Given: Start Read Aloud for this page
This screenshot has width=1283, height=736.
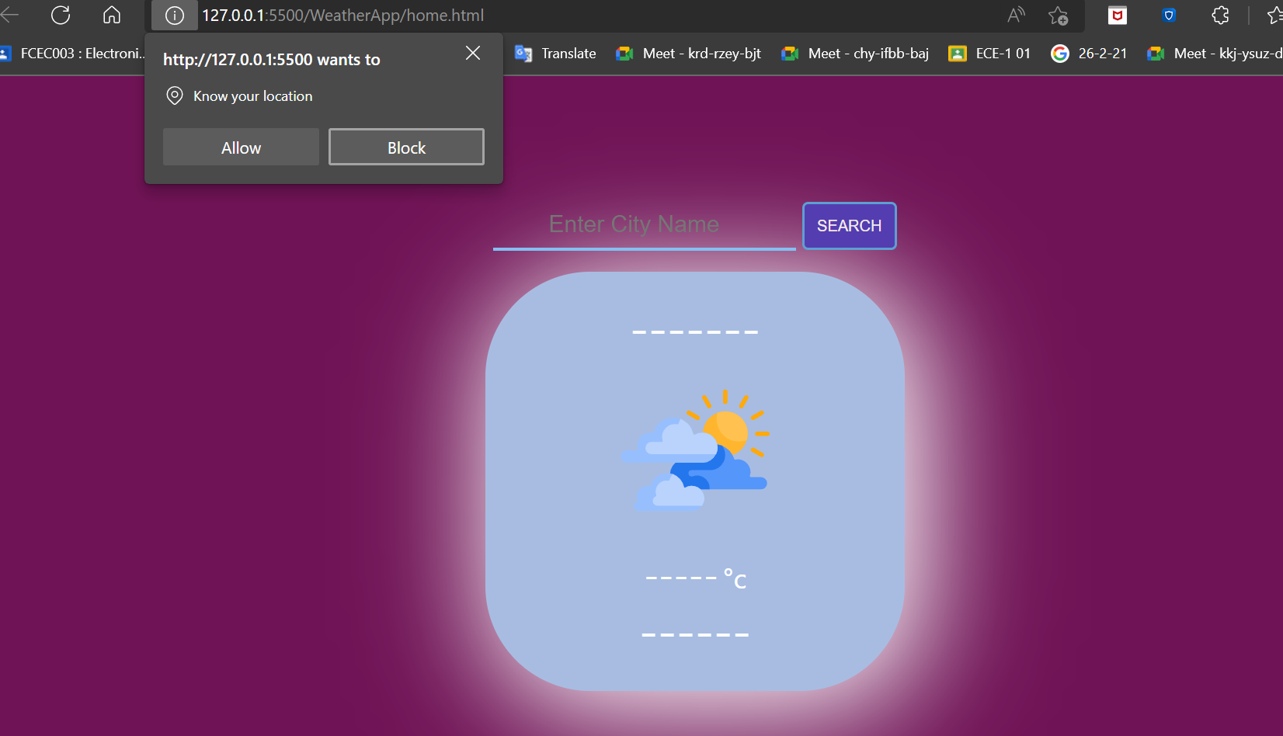Looking at the screenshot, I should (x=1015, y=15).
